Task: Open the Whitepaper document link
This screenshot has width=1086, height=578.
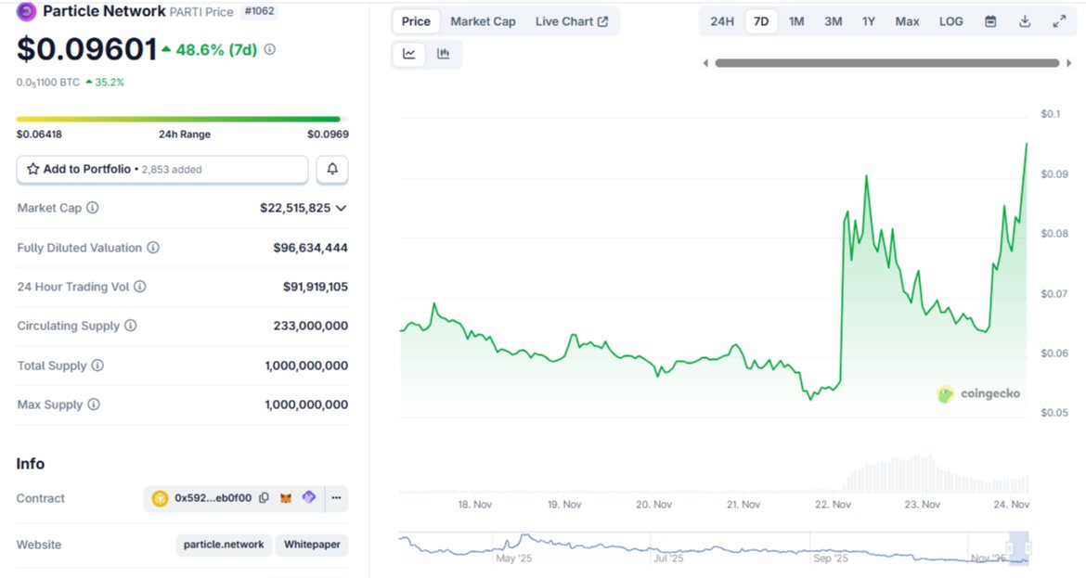Action: pyautogui.click(x=312, y=545)
